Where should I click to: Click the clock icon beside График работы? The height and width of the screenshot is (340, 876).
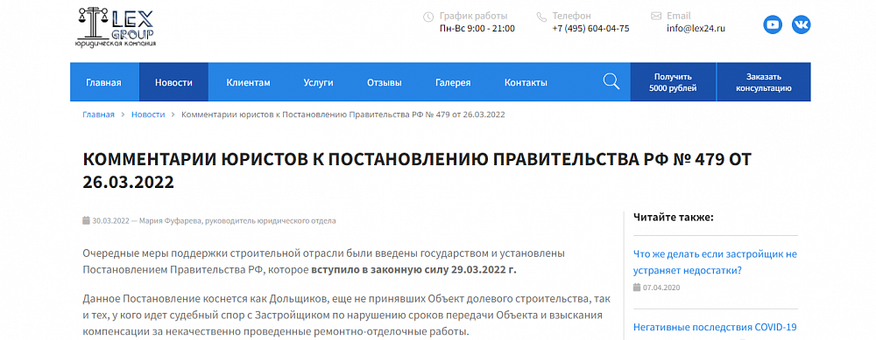coord(428,17)
